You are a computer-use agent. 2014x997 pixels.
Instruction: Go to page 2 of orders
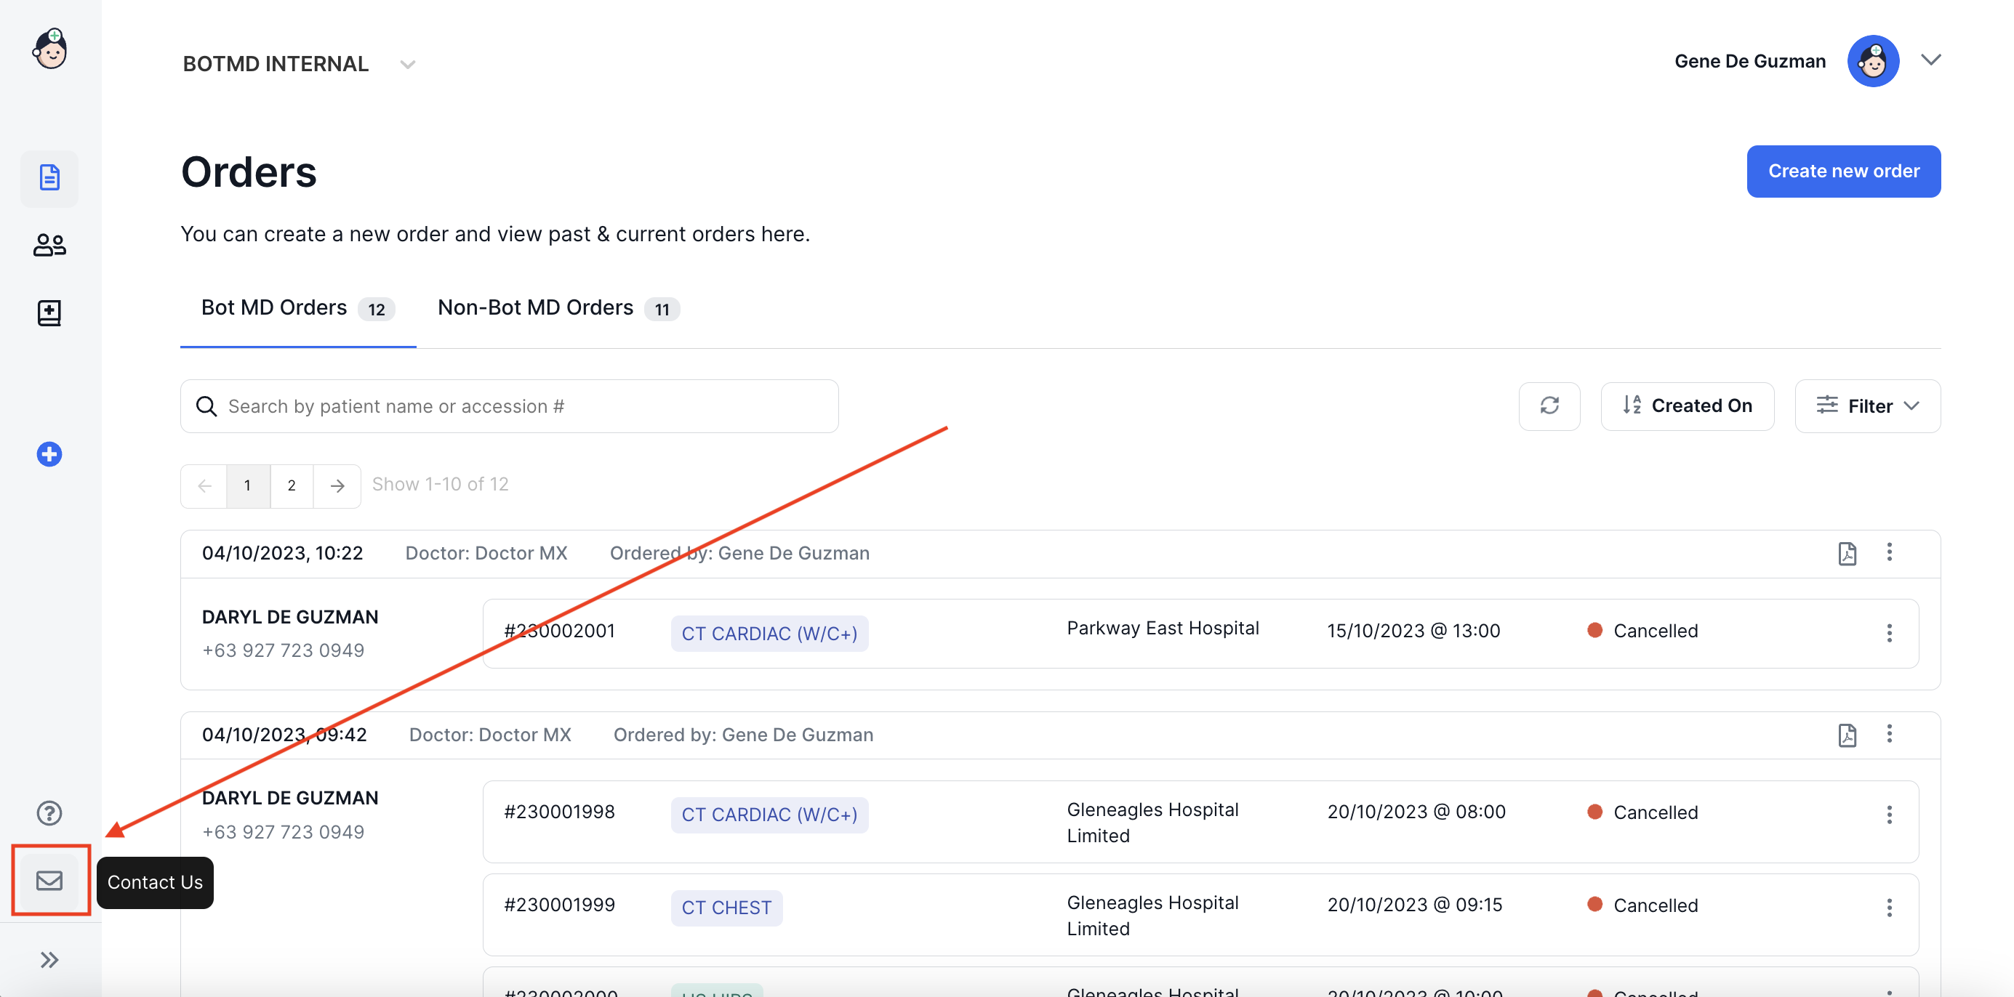[x=292, y=485]
